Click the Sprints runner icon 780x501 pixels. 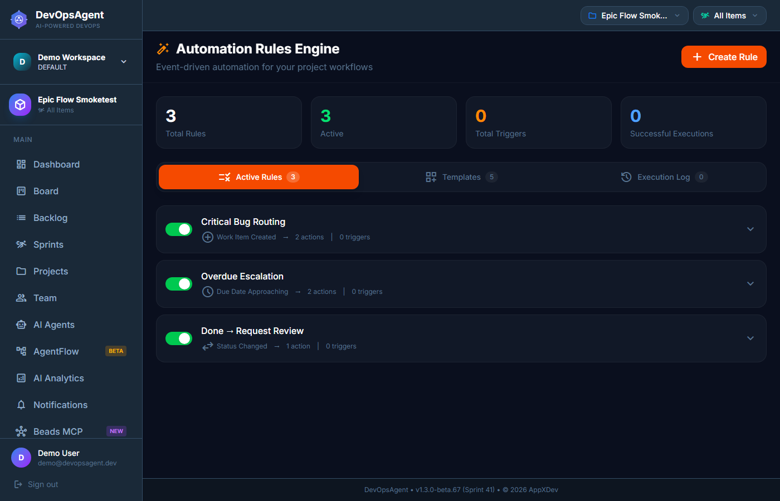[x=21, y=244]
